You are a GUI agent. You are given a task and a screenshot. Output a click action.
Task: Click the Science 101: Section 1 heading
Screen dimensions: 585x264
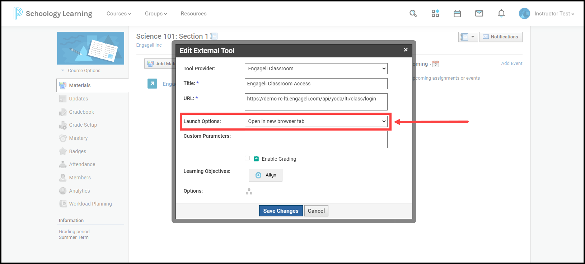[172, 36]
